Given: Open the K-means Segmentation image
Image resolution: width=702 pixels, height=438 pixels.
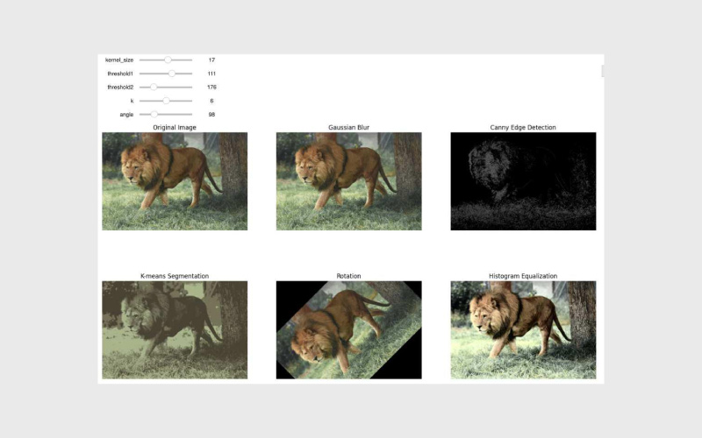Looking at the screenshot, I should coord(175,329).
